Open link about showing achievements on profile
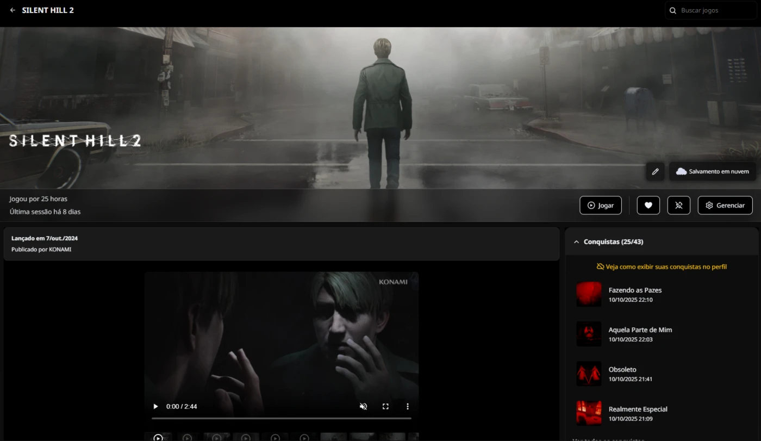 pyautogui.click(x=662, y=266)
